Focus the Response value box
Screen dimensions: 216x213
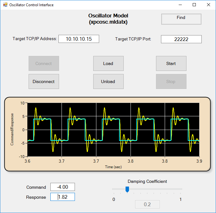(x=62, y=197)
